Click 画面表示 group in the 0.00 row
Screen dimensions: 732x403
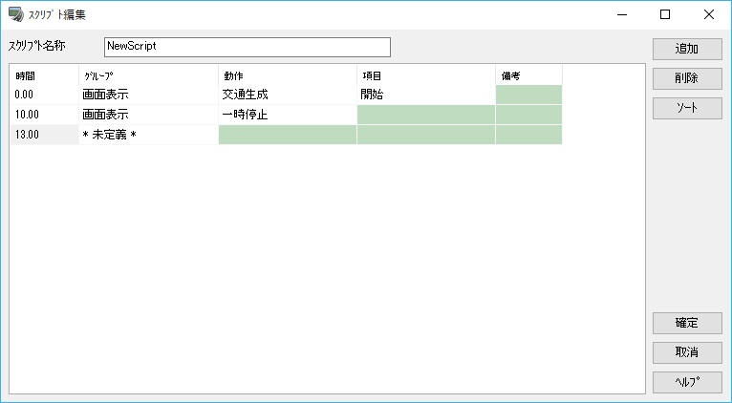148,95
